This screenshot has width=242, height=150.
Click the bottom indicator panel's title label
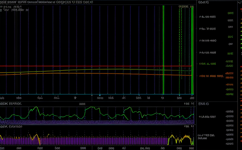click(x=11, y=127)
